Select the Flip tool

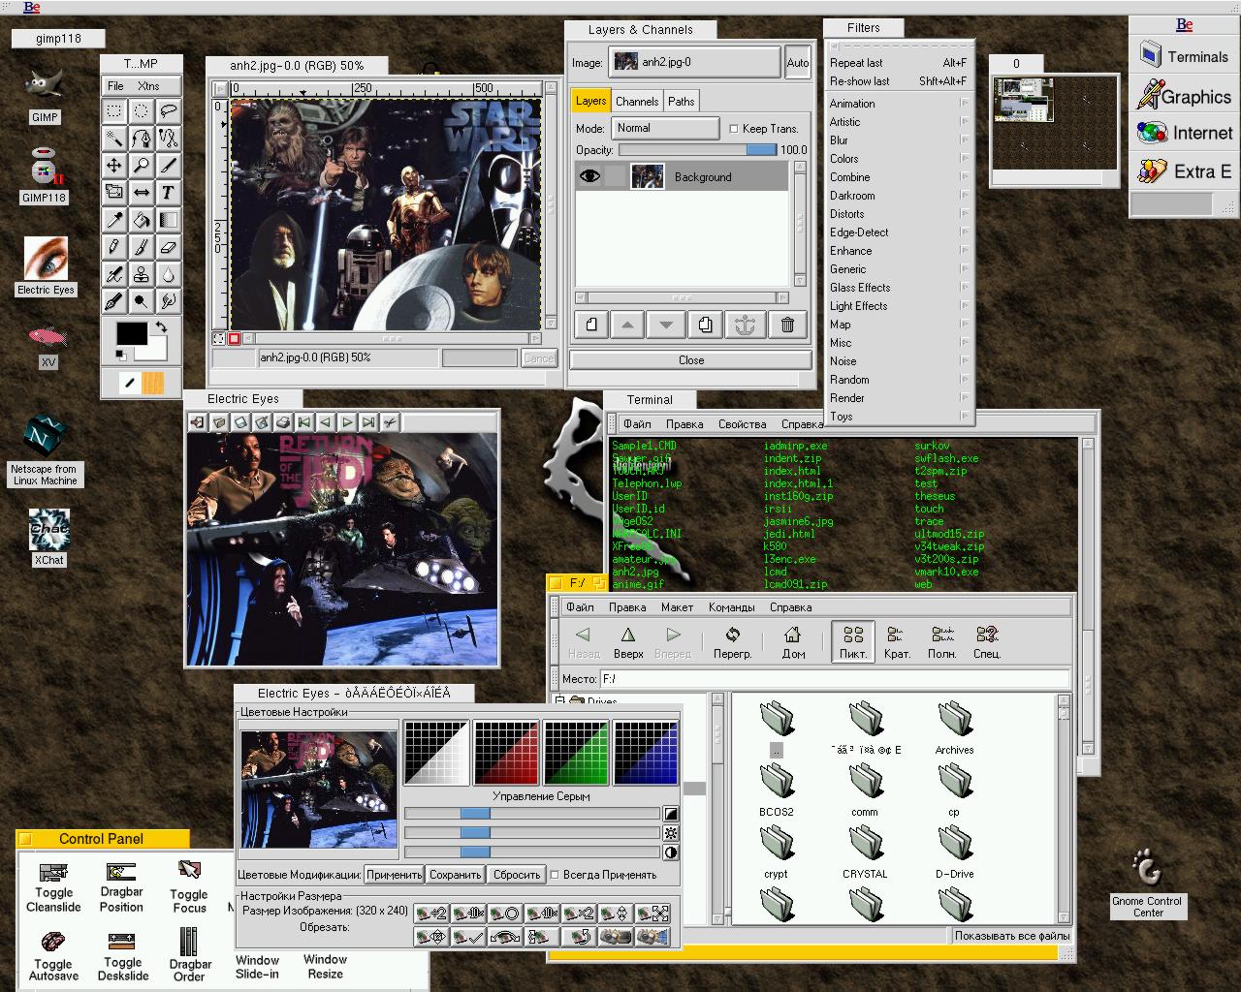142,193
